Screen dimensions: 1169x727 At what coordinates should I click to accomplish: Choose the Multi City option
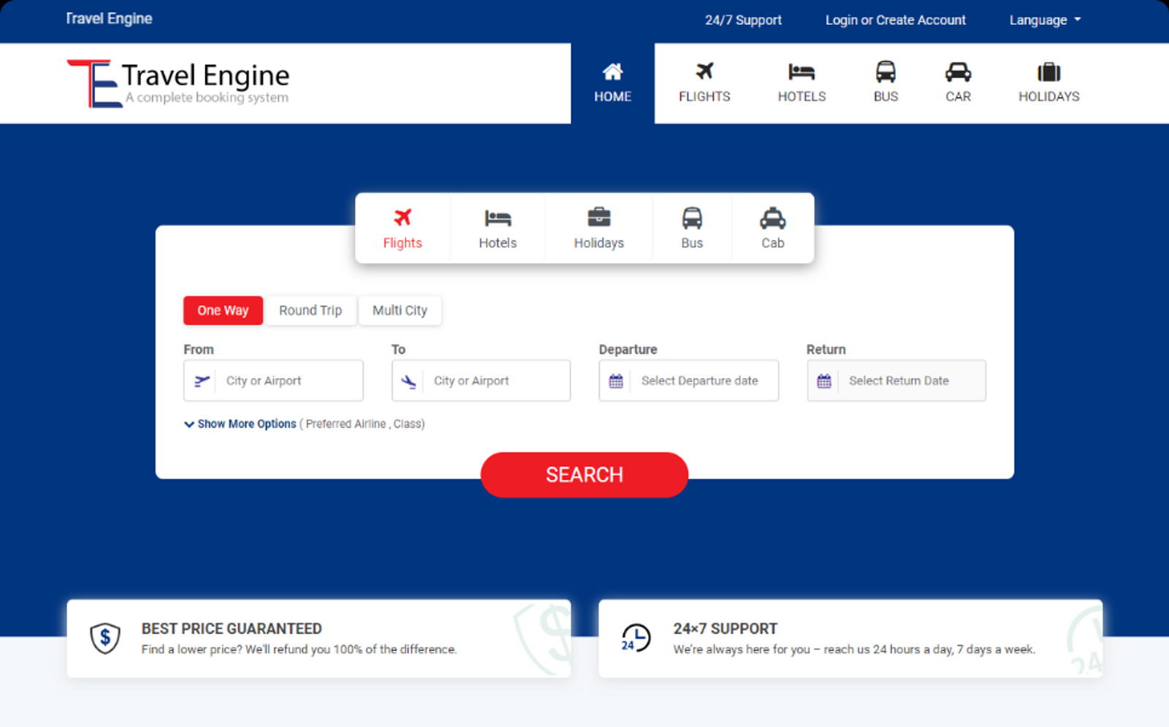(x=400, y=311)
